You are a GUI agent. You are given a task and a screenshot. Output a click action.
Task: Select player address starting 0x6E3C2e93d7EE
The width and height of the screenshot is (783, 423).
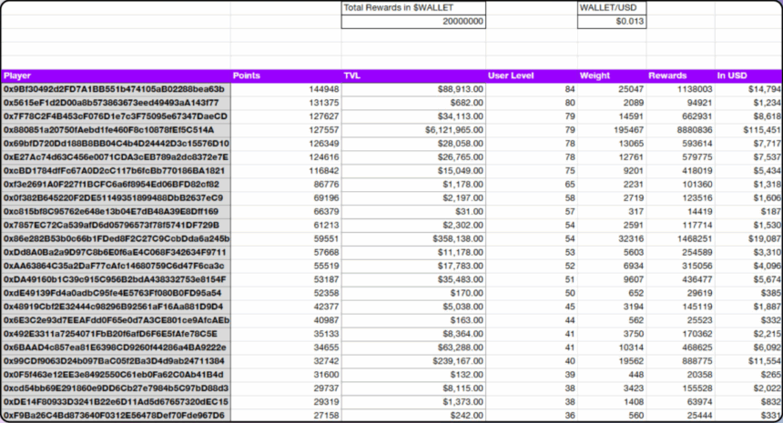[x=116, y=320]
